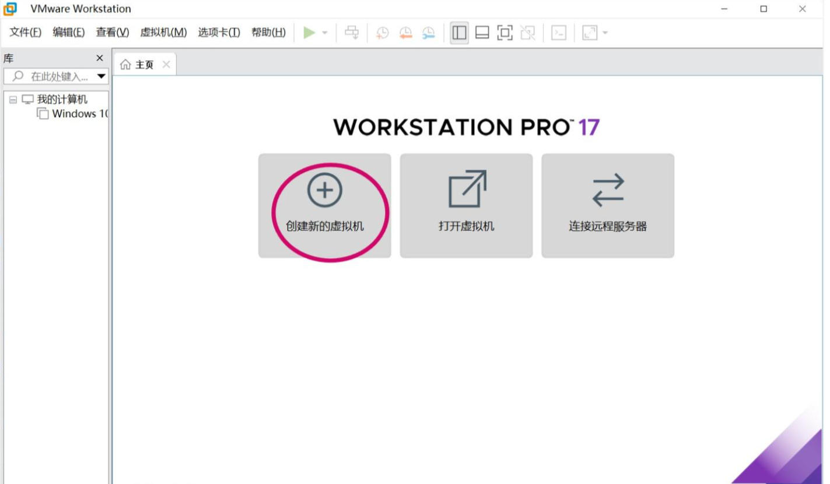This screenshot has width=830, height=484.
Task: Open the power options dropdown arrow
Action: point(325,33)
